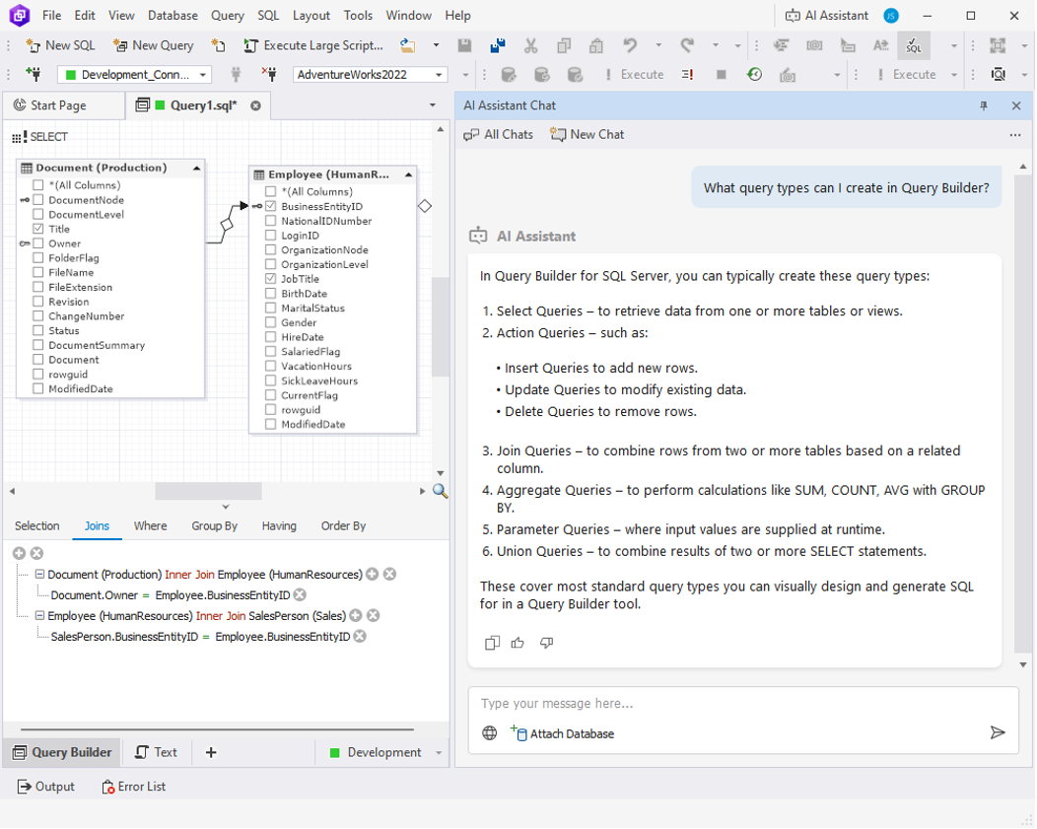Screen dimensions: 1037x829
Task: Collapse the Employee (HumanResources) table box
Action: pyautogui.click(x=409, y=175)
